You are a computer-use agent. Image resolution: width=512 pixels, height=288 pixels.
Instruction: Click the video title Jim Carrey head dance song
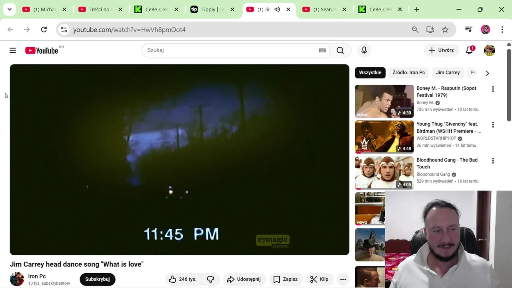click(77, 264)
